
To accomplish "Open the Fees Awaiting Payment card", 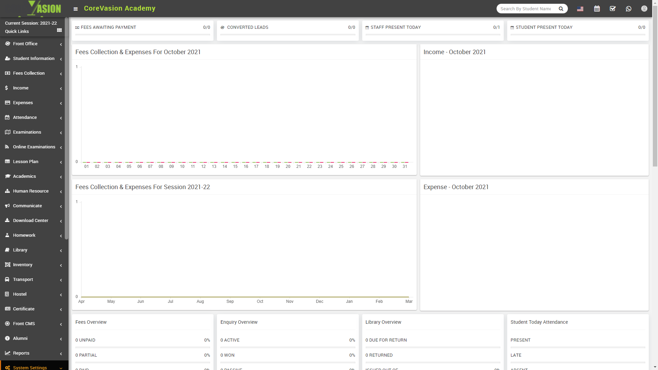I will click(143, 30).
